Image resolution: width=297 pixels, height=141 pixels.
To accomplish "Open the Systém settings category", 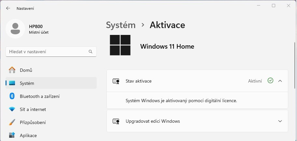I will [x=27, y=83].
